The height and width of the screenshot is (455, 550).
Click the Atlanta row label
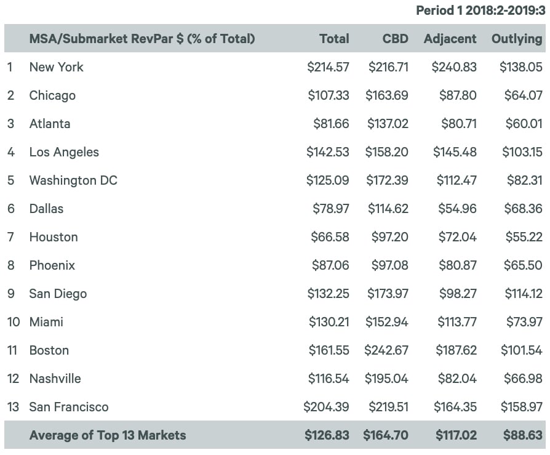(x=50, y=124)
